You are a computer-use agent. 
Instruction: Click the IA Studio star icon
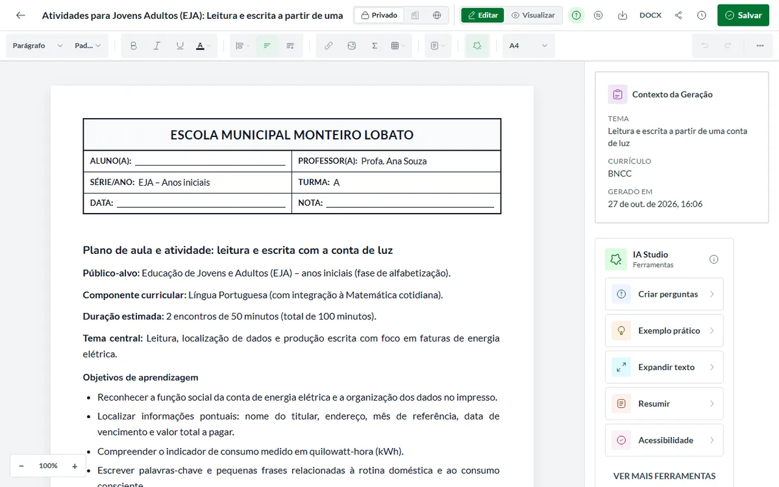click(x=615, y=259)
